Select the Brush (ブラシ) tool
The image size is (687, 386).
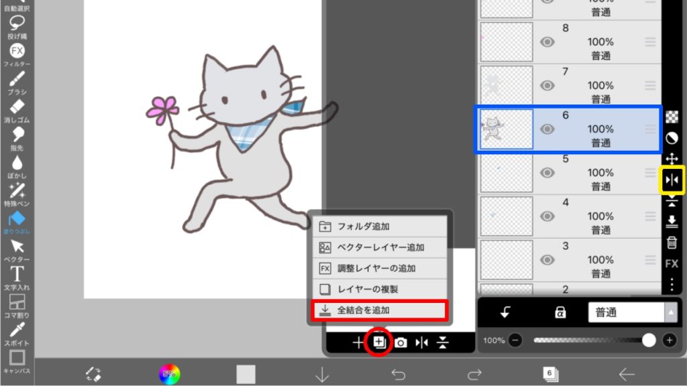[17, 80]
